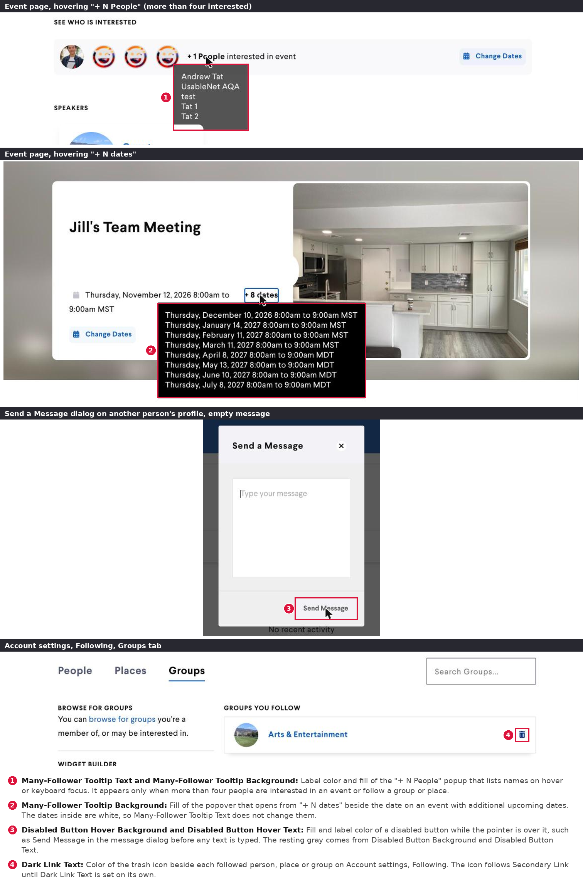Click "Thursday, May 13, 2027" date row
The width and height of the screenshot is (583, 888).
[x=249, y=365]
